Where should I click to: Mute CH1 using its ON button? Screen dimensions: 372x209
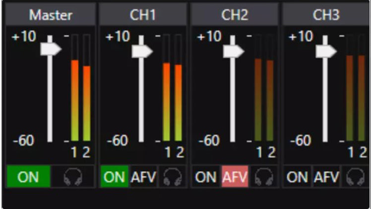[x=114, y=177]
